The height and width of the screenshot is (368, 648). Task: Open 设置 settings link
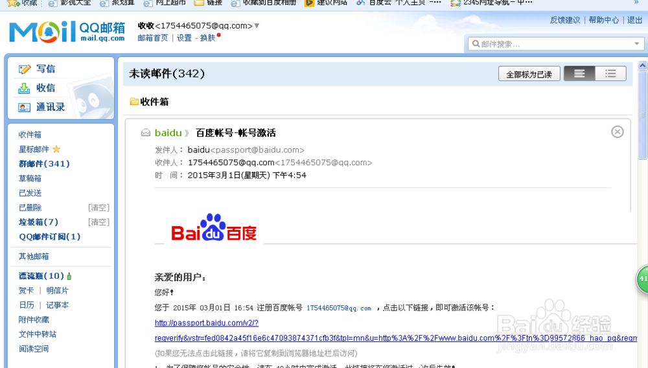[x=184, y=38]
